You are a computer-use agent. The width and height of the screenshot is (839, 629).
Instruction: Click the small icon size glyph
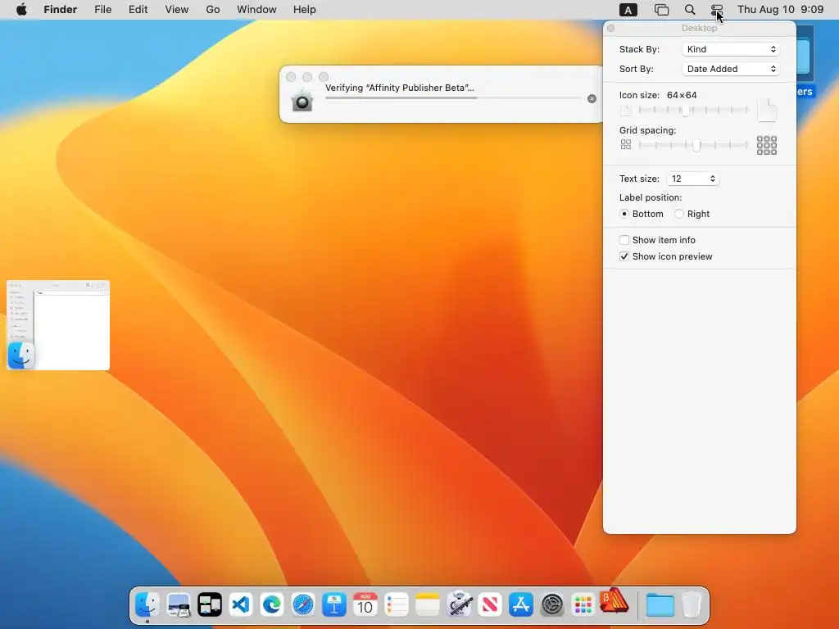(x=625, y=111)
